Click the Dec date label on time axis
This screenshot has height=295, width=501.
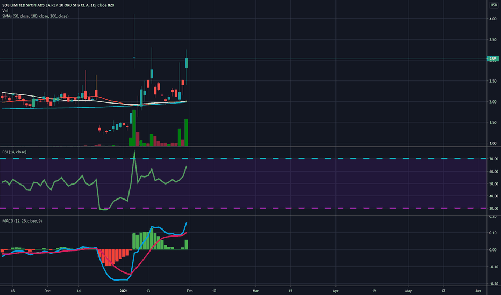47,291
